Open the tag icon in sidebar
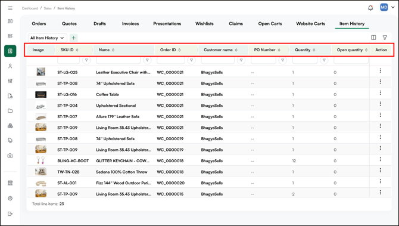 pos(10,141)
